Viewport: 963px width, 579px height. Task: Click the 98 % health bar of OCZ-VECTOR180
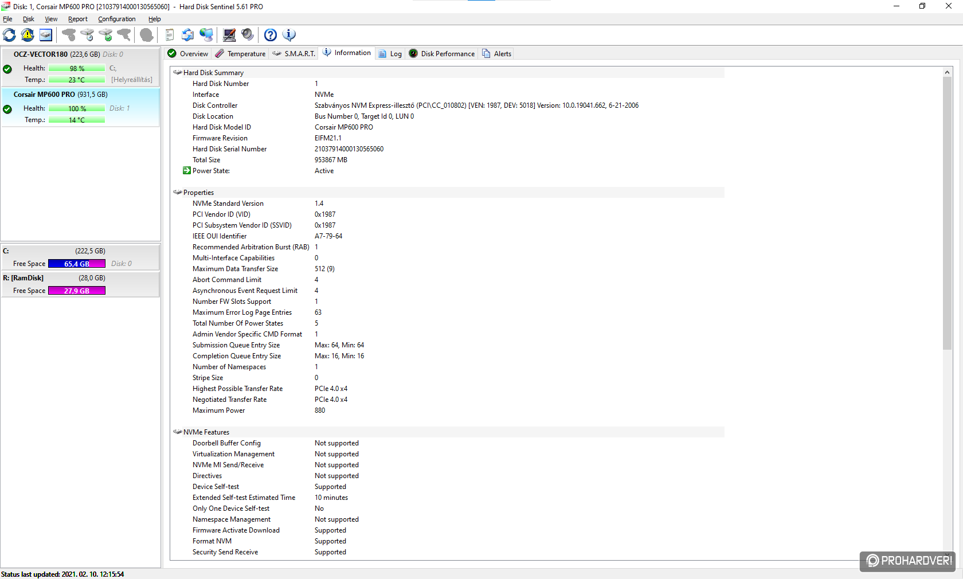(x=77, y=68)
